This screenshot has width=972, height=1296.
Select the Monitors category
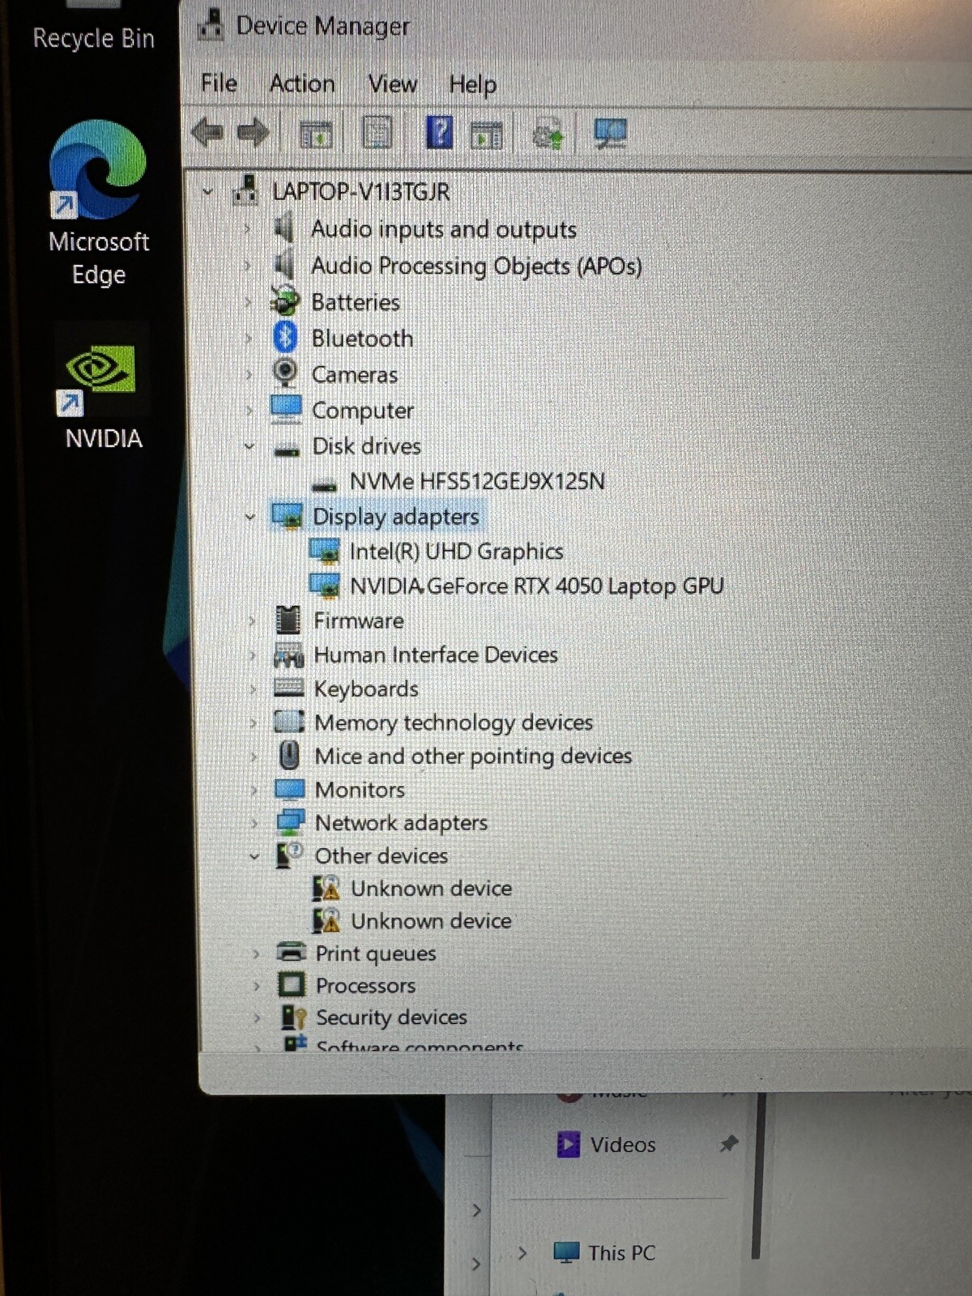coord(360,790)
